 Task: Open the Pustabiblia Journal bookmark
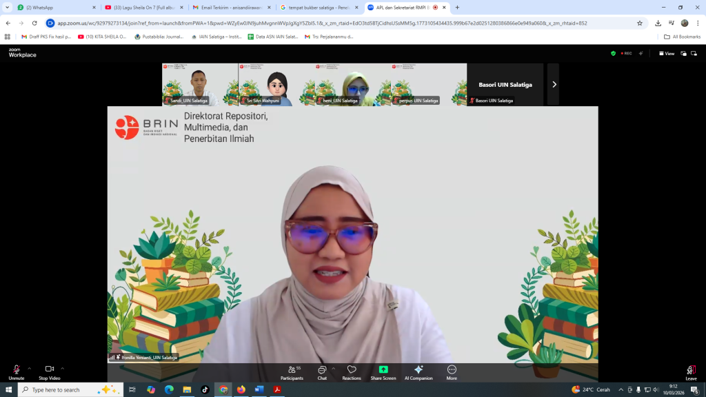[159, 37]
